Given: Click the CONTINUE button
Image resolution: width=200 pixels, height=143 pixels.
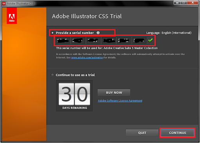Looking at the screenshot, I should click(x=177, y=133).
